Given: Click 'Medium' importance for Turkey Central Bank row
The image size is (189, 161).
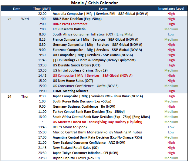Looking at the screenshot, I should pyautogui.click(x=171, y=112).
